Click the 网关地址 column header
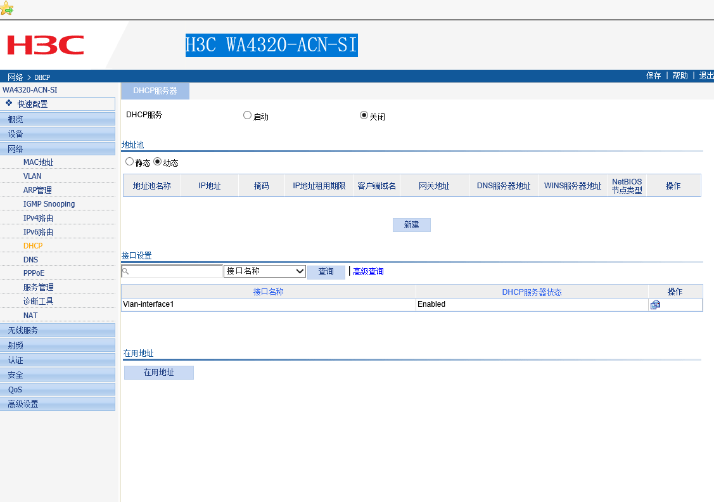 435,186
